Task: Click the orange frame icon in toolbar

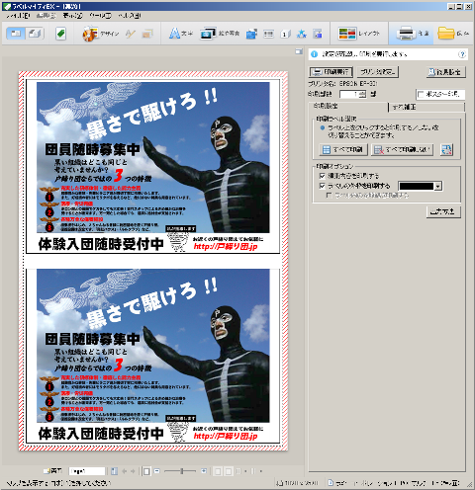Action: click(x=147, y=34)
